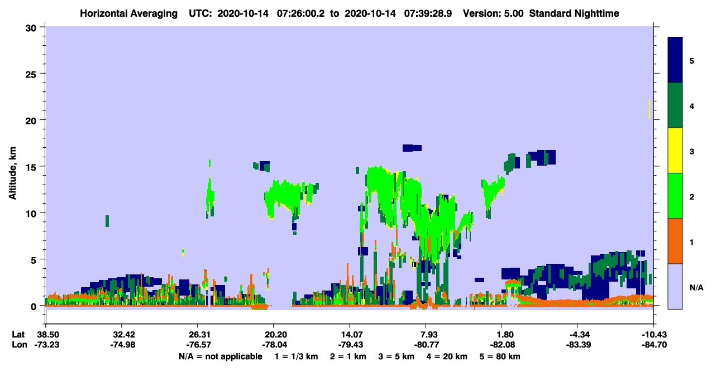Image resolution: width=726 pixels, height=372 pixels.
Task: Click legend text '1 = 1/3 km'
Action: coord(298,356)
